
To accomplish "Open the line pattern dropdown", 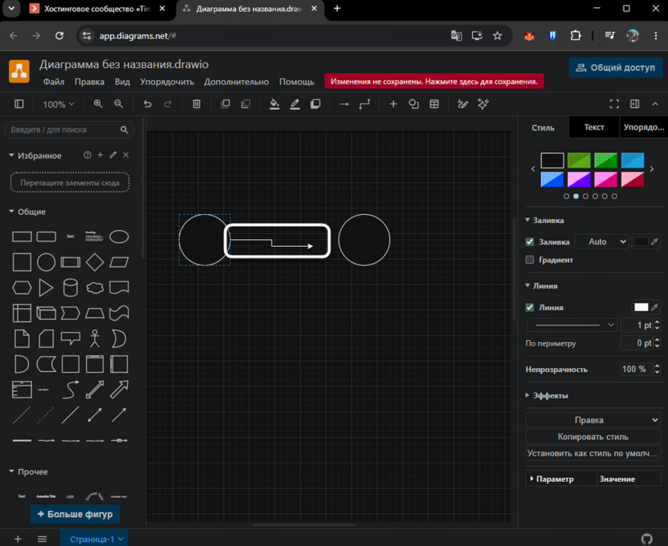I will [572, 326].
